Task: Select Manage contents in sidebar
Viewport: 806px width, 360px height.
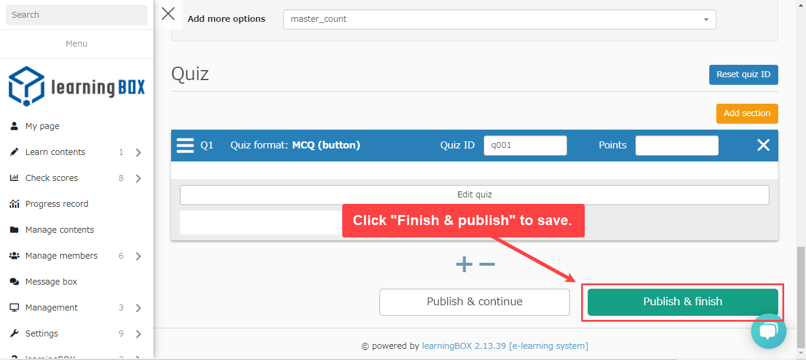Action: pos(60,230)
